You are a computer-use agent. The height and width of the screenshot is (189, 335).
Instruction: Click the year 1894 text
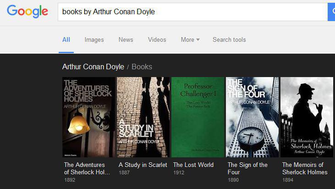pyautogui.click(x=288, y=180)
